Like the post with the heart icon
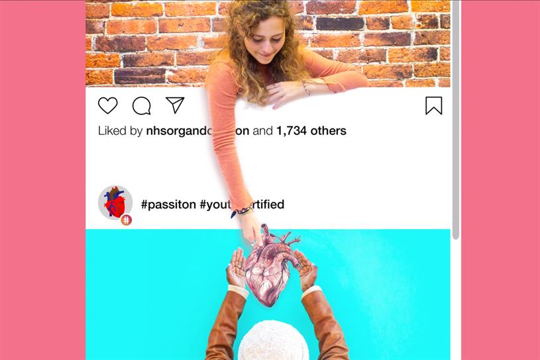The height and width of the screenshot is (360, 540). click(x=108, y=105)
